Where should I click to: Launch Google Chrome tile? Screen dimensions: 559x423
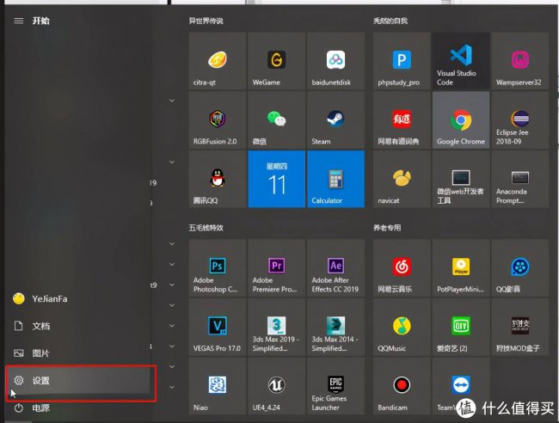click(461, 120)
